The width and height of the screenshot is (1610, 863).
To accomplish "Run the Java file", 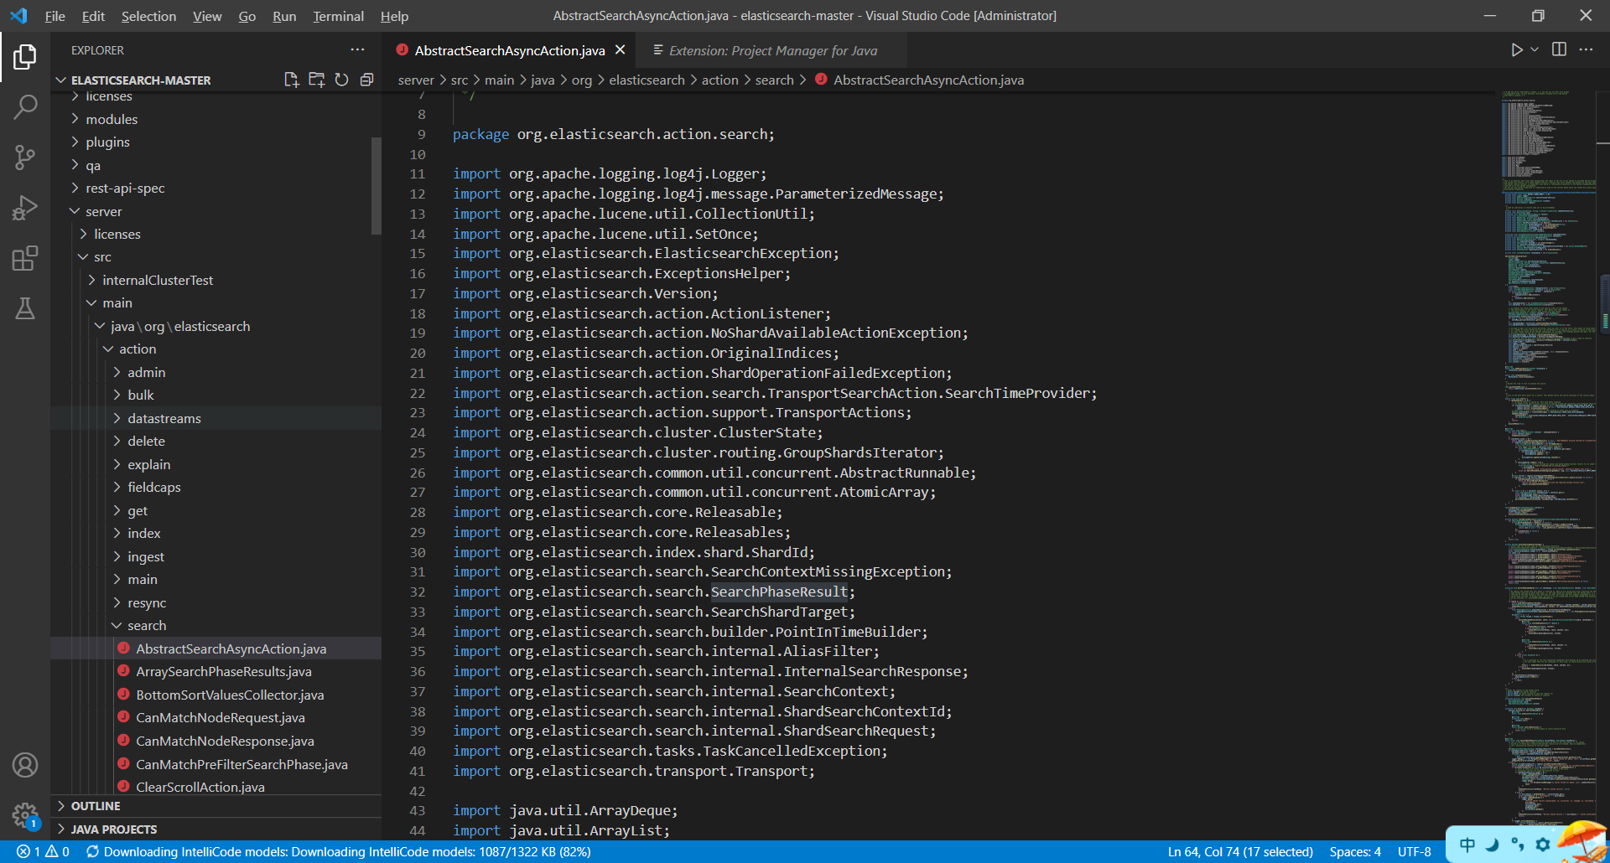I will click(x=1516, y=50).
